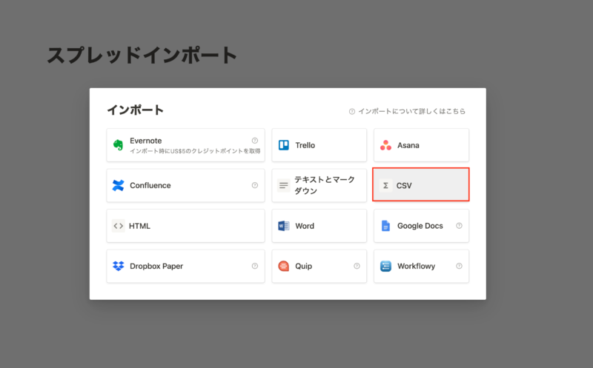Select テキストとマークダウン import option
The height and width of the screenshot is (368, 593).
pyautogui.click(x=319, y=186)
